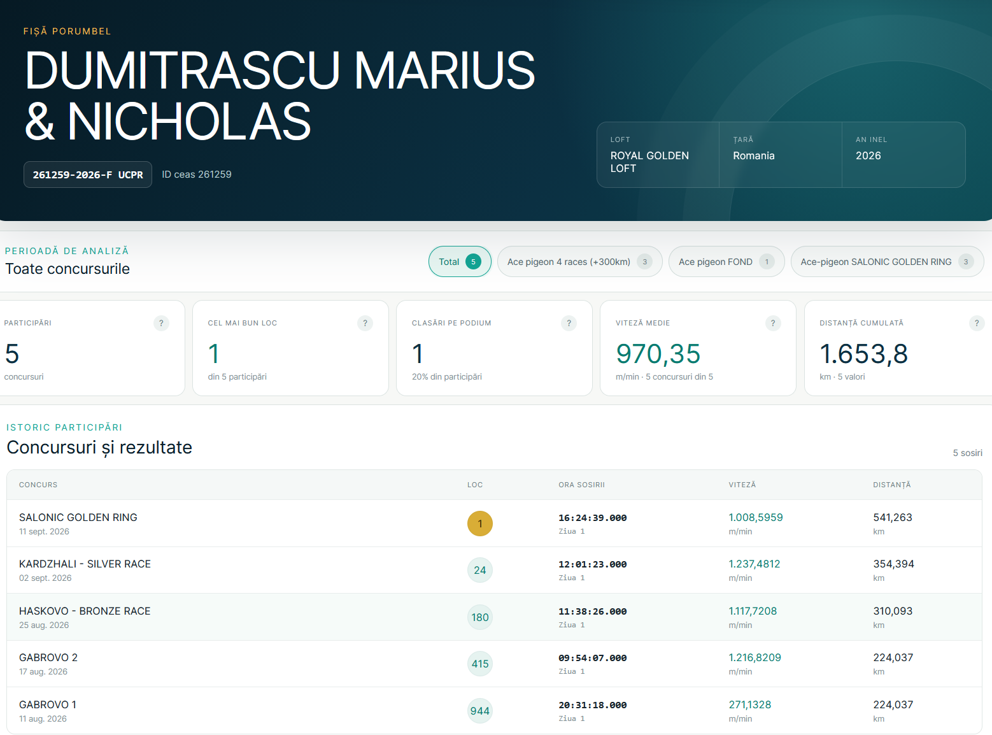Click place badge 24 for Kardzhali race

click(x=480, y=570)
